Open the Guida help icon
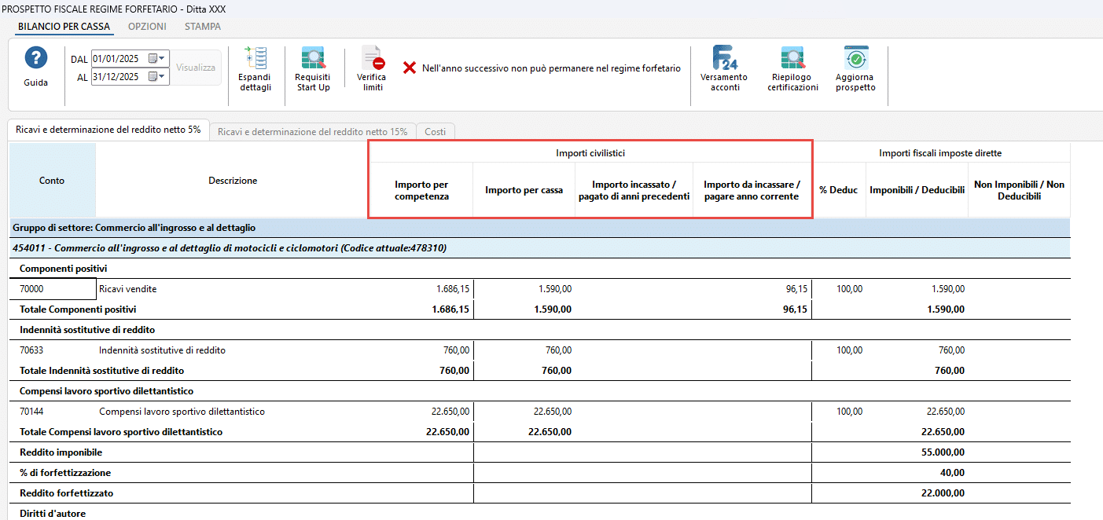The image size is (1103, 520). pos(36,59)
